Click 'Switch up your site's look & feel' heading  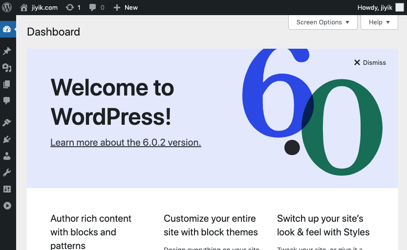[323, 225]
